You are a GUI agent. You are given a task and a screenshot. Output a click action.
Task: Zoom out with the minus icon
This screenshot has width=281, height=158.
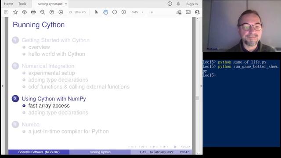[x=115, y=12]
